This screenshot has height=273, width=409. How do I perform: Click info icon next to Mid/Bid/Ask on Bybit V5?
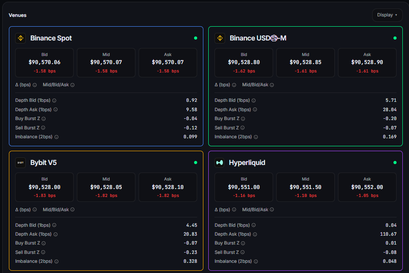click(71, 209)
